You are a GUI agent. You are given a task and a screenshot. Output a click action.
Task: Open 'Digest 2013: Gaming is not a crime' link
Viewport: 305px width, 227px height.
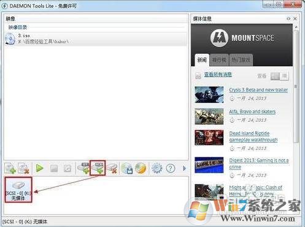[259, 163]
